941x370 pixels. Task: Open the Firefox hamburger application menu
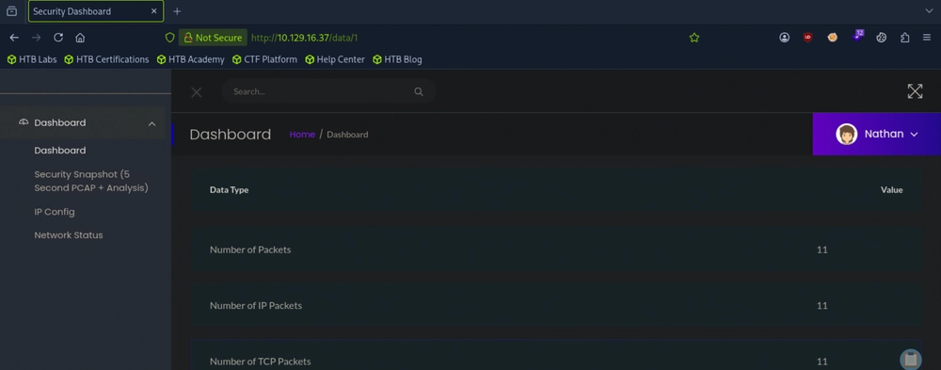click(x=927, y=38)
